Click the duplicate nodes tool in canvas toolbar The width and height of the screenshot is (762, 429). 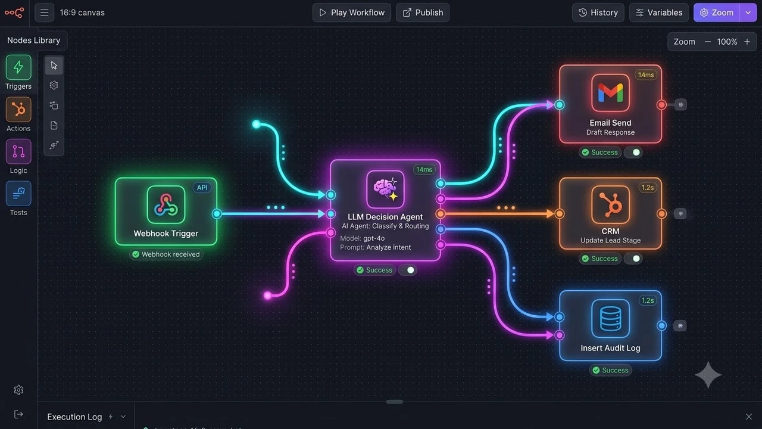[x=54, y=105]
